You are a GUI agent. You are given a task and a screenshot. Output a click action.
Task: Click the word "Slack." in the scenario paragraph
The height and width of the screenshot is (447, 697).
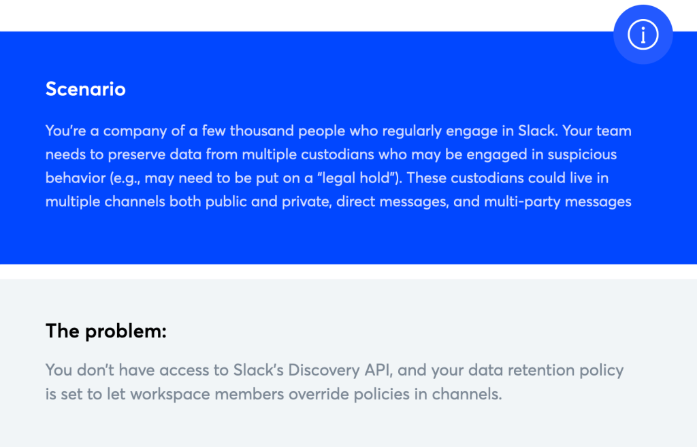point(538,131)
